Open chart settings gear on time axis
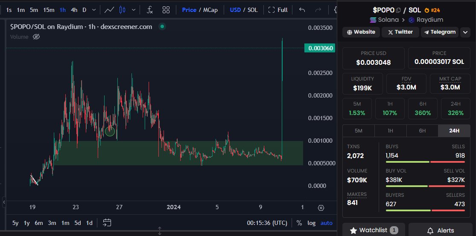This screenshot has height=236, width=476. 321,208
